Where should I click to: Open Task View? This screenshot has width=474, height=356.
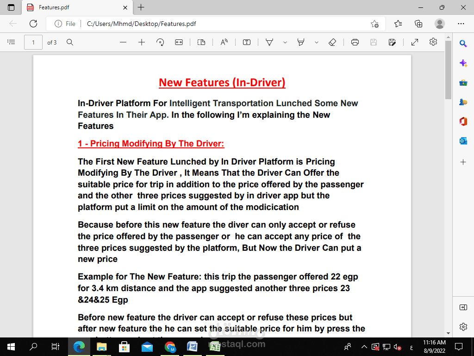point(56,346)
